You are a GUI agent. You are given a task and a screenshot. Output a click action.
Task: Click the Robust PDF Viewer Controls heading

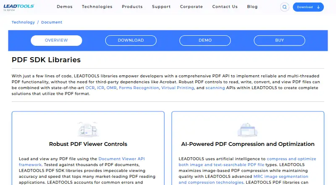pyautogui.click(x=88, y=144)
